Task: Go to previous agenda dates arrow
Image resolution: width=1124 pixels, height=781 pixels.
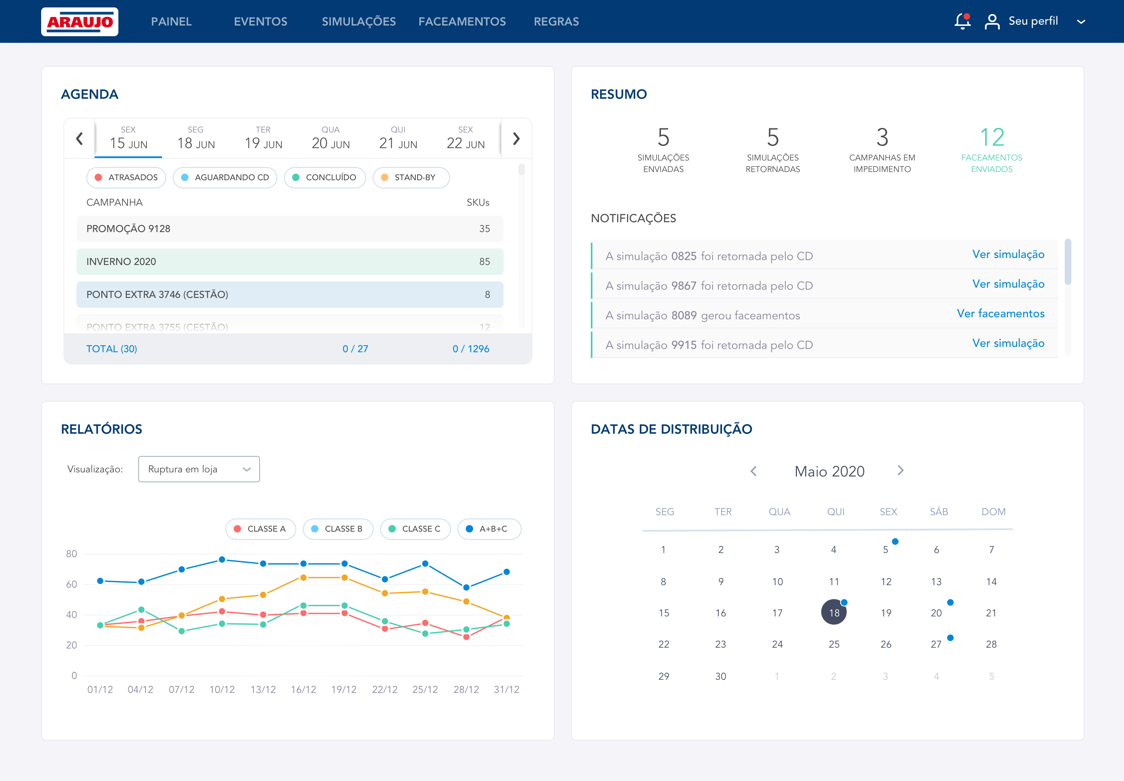Action: tap(79, 139)
